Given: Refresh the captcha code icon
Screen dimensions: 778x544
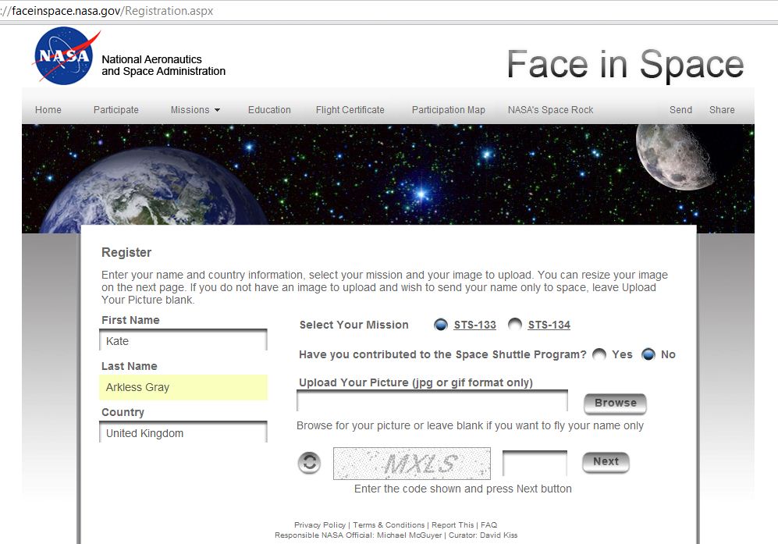Looking at the screenshot, I should click(x=309, y=463).
